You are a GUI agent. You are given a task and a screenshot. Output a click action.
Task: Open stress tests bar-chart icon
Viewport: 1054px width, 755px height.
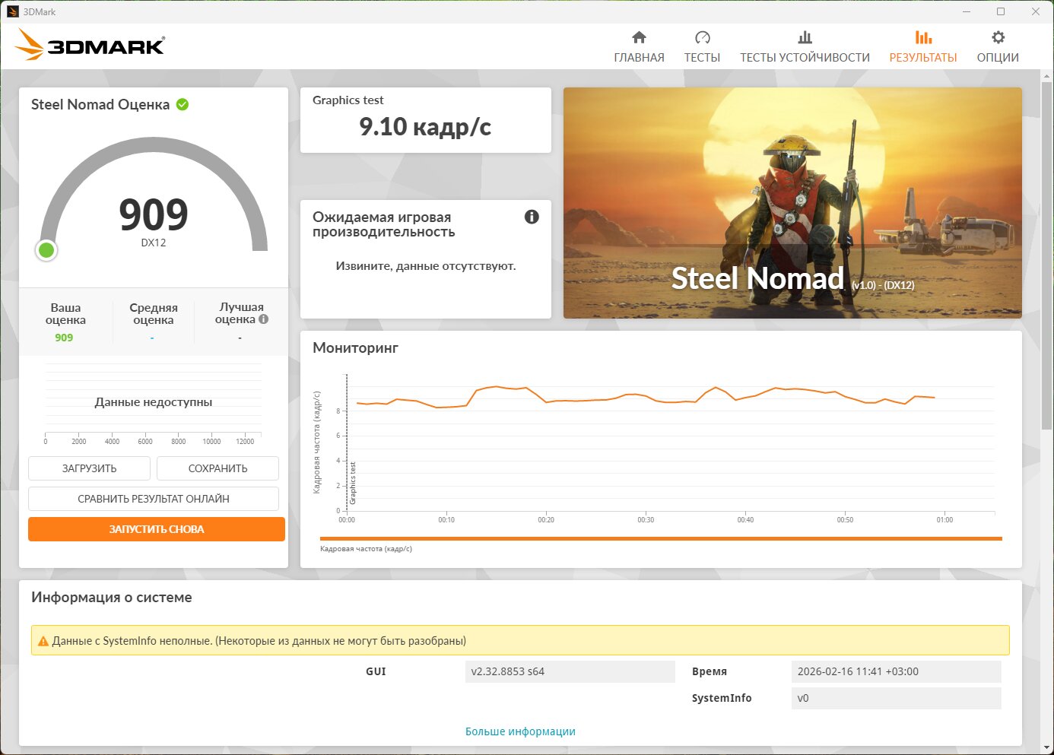pos(805,37)
